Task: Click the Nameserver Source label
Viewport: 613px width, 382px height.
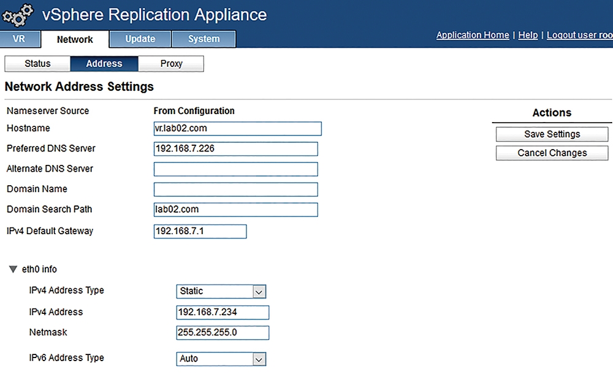Action: (x=48, y=111)
